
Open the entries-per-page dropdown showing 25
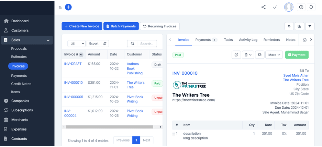(77, 44)
